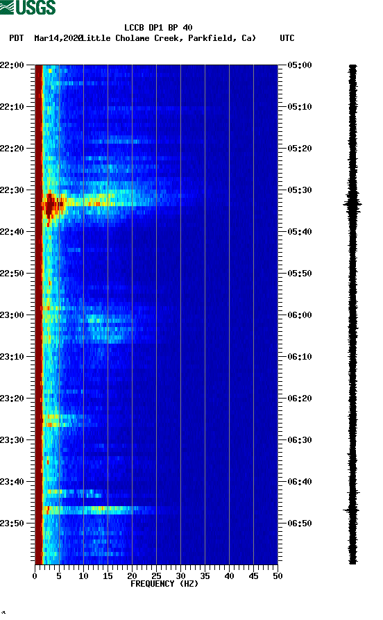Click the 23:50 PDT time label
383x620 pixels.
pos(12,523)
